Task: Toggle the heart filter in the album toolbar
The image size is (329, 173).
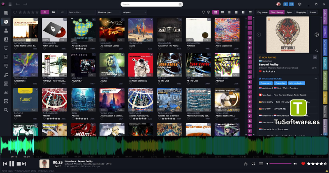Action: pos(15,12)
